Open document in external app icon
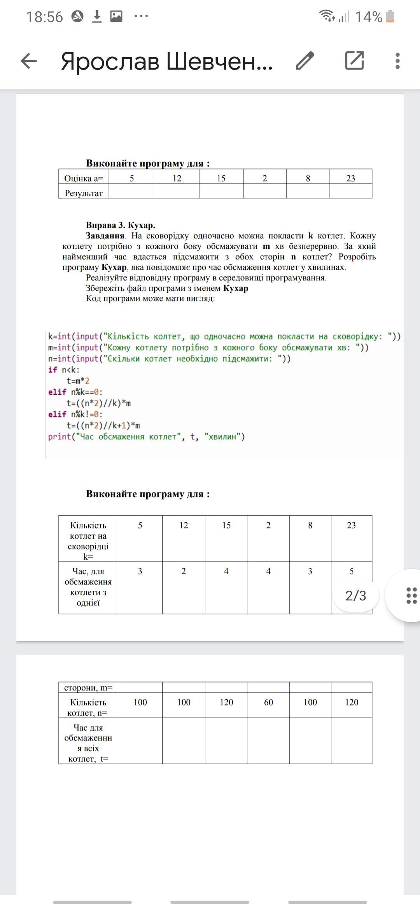Screen dimensions: 420x910 [x=354, y=60]
